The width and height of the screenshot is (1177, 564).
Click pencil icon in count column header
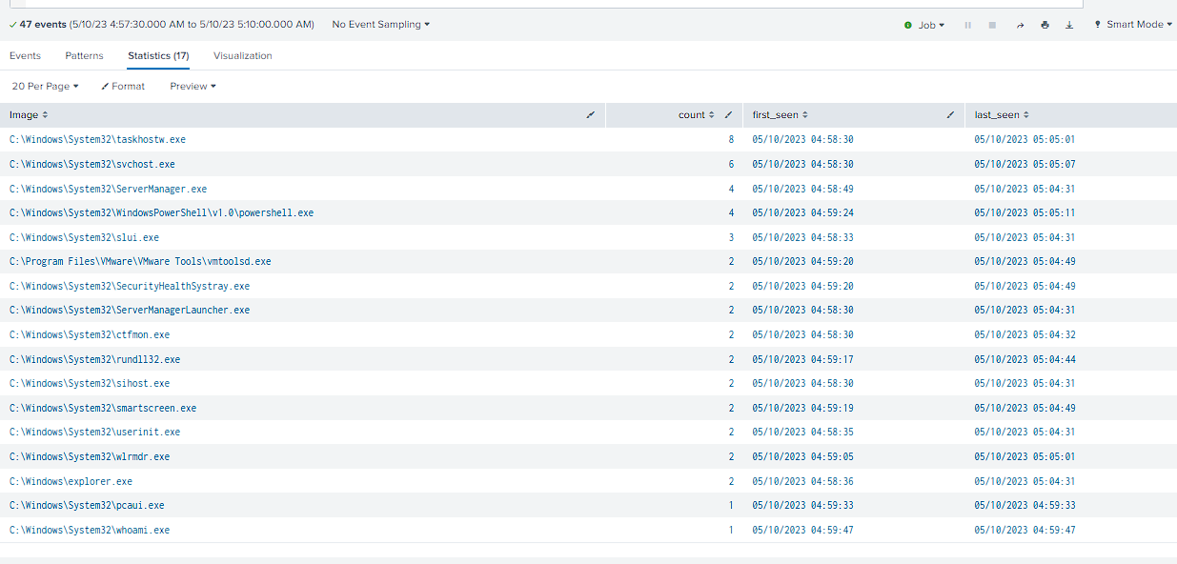(x=729, y=115)
